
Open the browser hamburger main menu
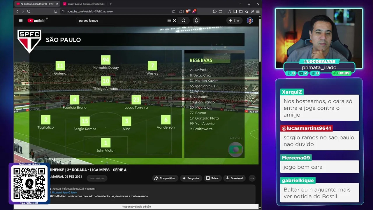pos(258,11)
